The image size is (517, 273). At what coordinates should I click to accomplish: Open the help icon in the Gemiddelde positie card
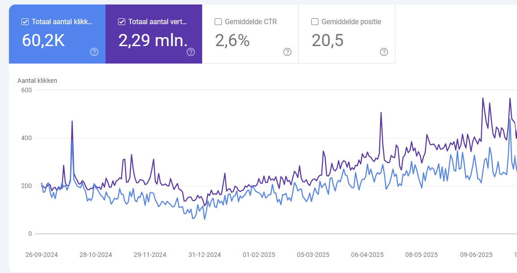coord(384,52)
